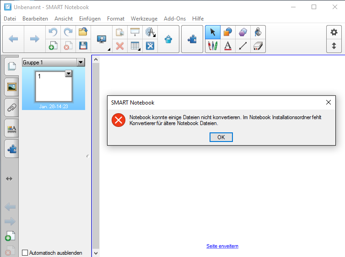
Task: Open the 'Werkzeuge' menu
Action: click(x=144, y=19)
